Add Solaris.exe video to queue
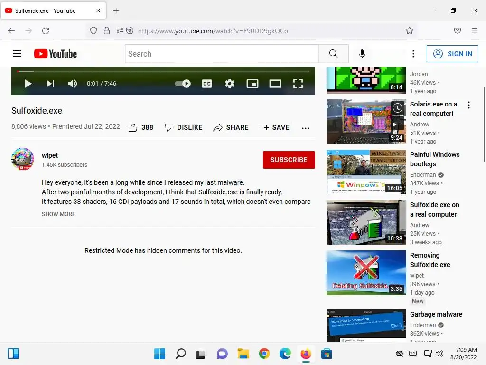Screen dimensions: 486x365 (398, 124)
